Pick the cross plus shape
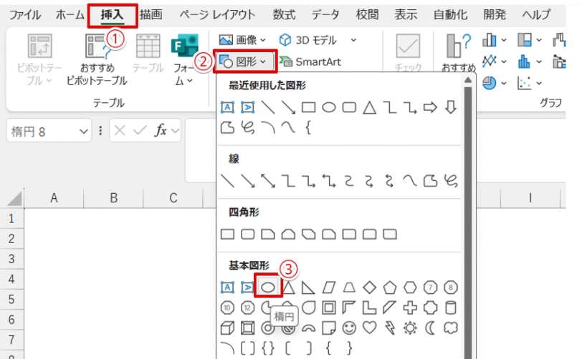 coord(410,308)
